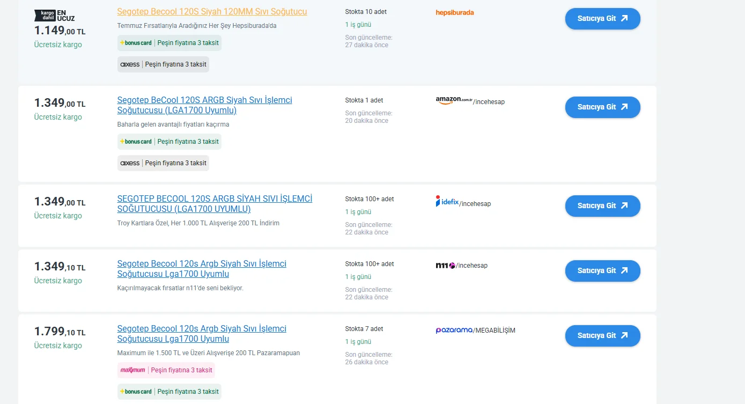Select the axess badge in the Amazon offer
This screenshot has height=404, width=745.
pos(163,163)
